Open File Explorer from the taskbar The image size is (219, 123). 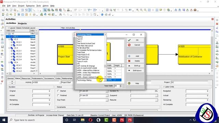[82, 120]
